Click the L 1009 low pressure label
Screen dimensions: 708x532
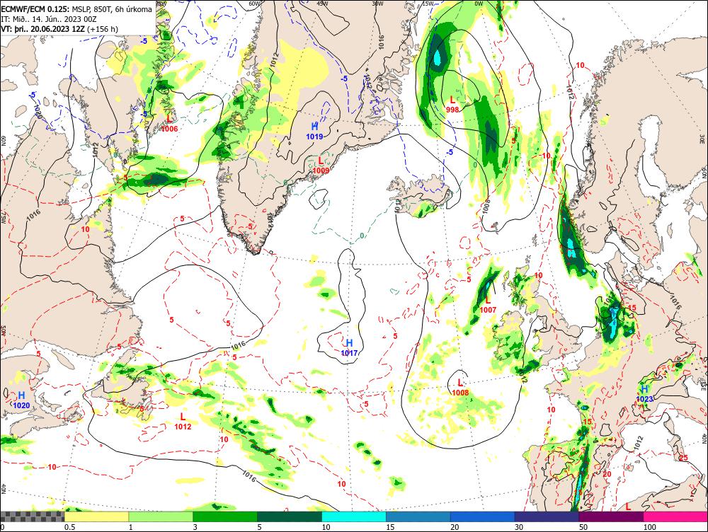click(321, 165)
